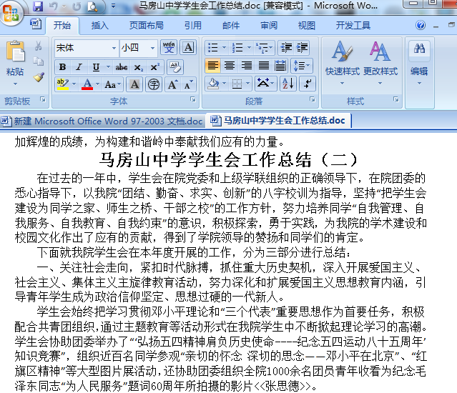The width and height of the screenshot is (457, 393).
Task: Save the document using the floppy disk icon
Action: pyautogui.click(x=38, y=6)
